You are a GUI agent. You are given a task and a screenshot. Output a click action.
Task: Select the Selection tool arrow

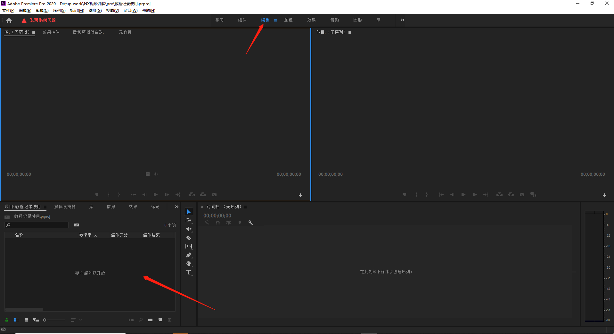pos(189,212)
